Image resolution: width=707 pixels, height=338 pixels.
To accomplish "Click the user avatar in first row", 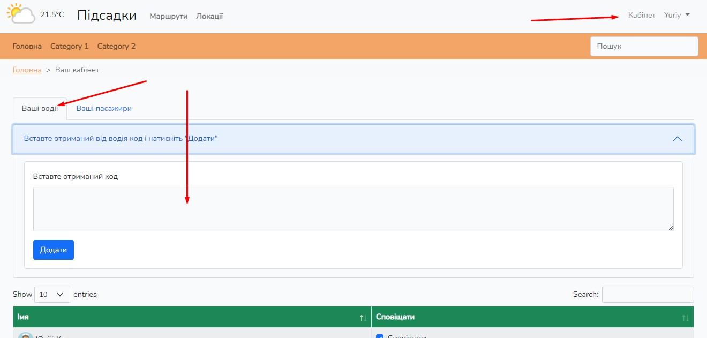I will click(x=25, y=336).
